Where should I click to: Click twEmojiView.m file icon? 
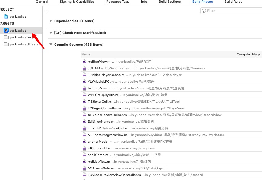[x=84, y=88]
